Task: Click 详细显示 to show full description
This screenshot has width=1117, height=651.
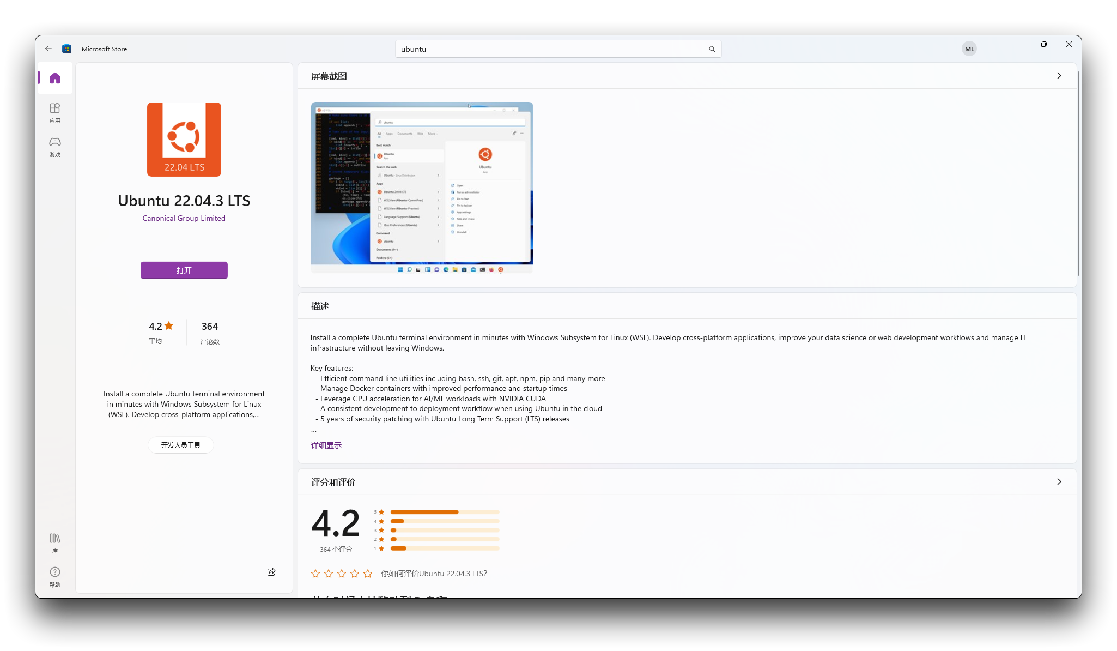Action: tap(326, 445)
